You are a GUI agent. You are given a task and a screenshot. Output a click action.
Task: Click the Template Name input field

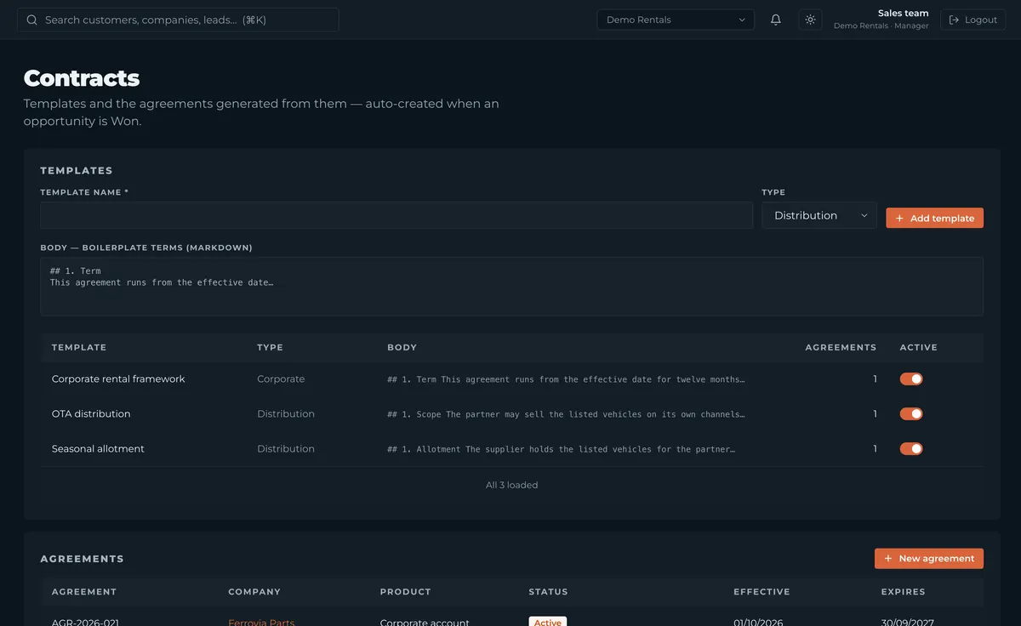(396, 215)
